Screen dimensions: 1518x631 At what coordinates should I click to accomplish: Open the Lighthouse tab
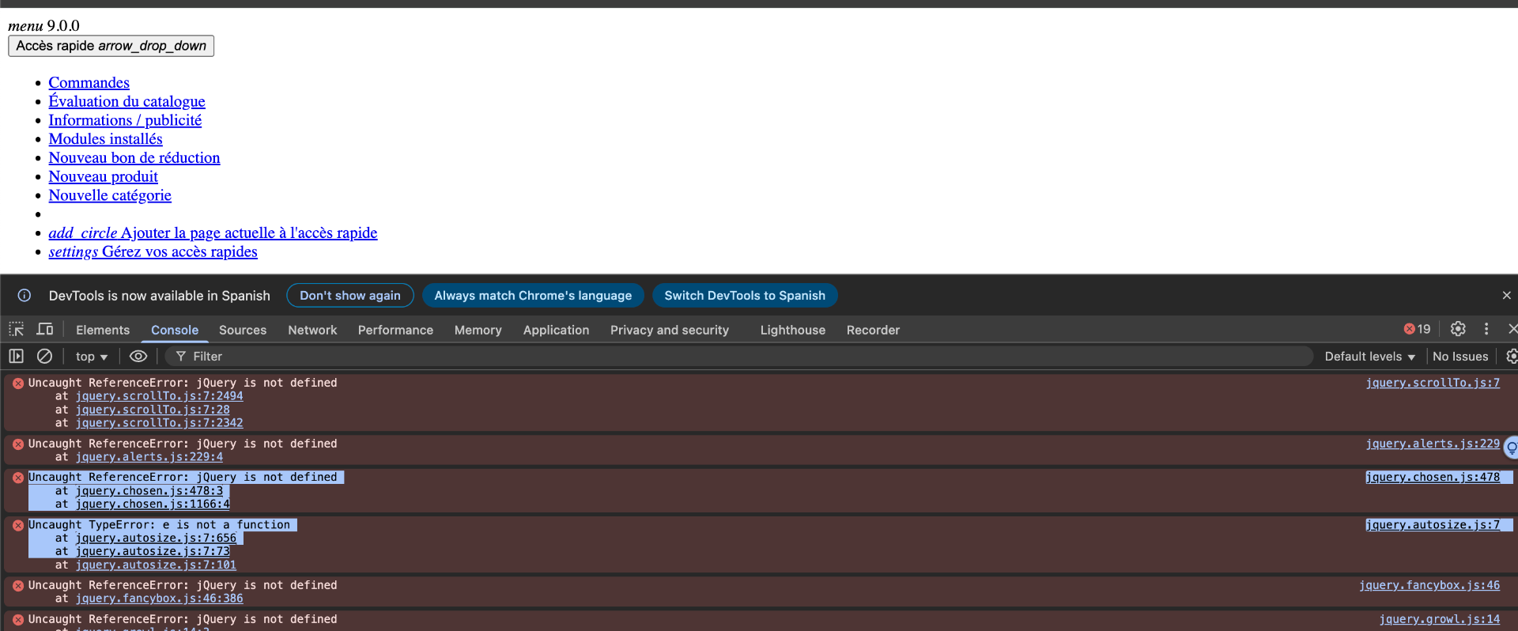click(792, 330)
